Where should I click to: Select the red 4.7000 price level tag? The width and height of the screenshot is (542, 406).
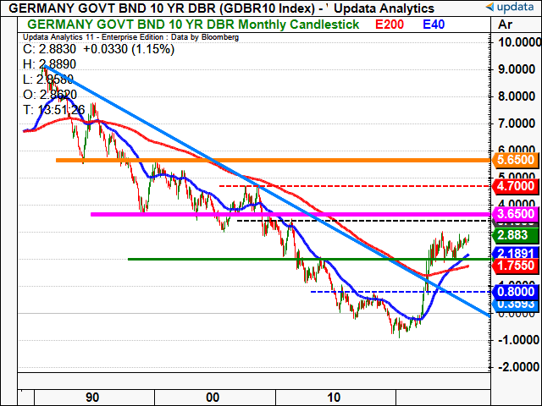tap(514, 185)
